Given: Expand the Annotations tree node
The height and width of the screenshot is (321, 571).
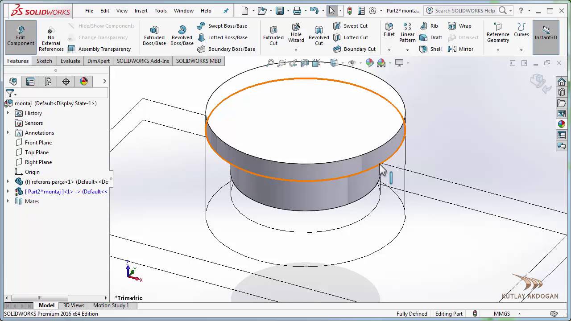Looking at the screenshot, I should click(8, 133).
